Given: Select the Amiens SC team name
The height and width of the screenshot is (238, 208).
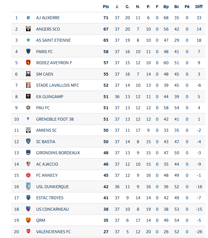Looking at the screenshot, I should click(x=46, y=130).
